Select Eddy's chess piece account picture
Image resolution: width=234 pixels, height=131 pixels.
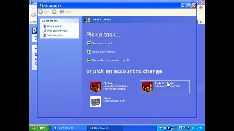click(x=147, y=87)
